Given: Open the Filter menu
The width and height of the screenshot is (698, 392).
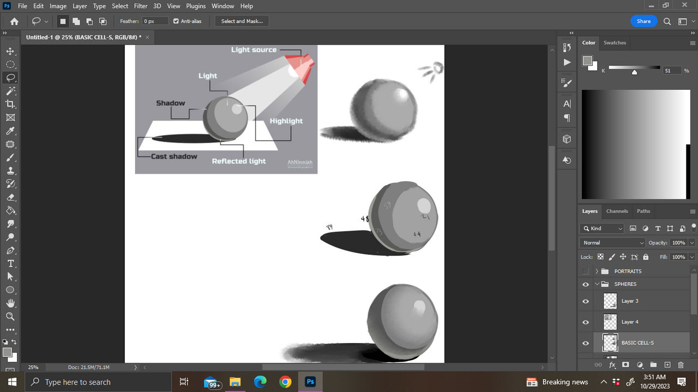Looking at the screenshot, I should 140,6.
